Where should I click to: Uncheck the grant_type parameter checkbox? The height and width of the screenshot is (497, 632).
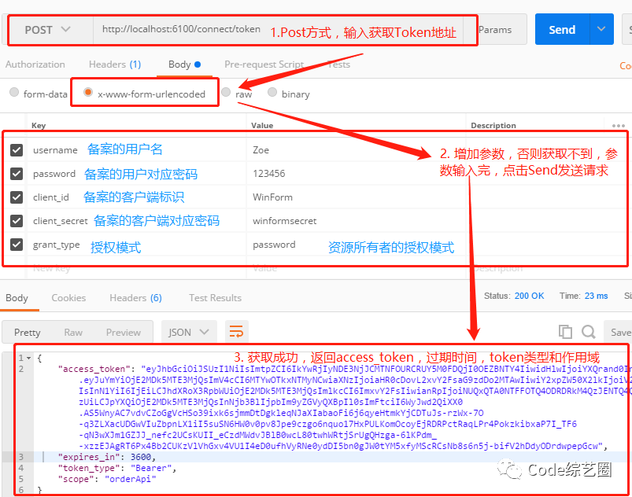point(16,244)
